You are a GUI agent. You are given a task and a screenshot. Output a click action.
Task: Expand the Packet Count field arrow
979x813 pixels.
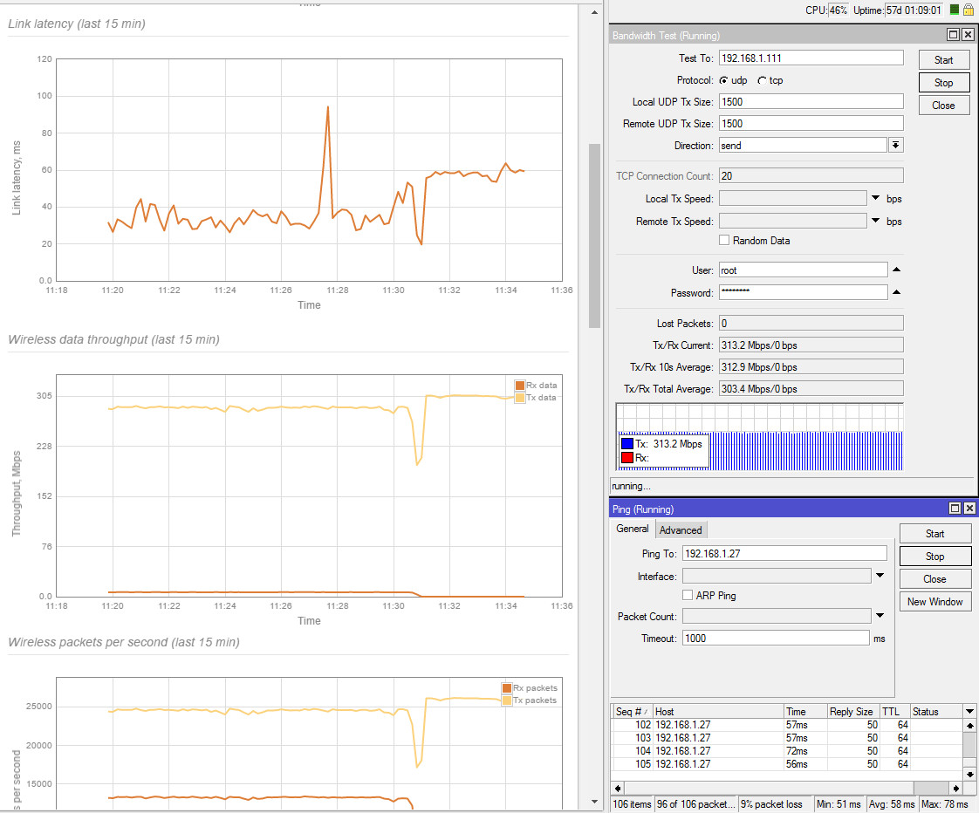880,616
